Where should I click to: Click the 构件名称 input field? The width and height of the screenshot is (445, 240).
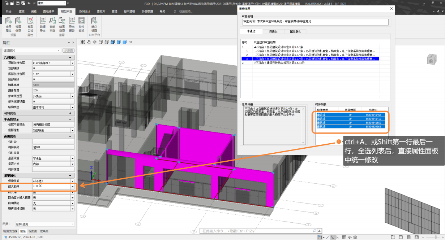(x=53, y=147)
